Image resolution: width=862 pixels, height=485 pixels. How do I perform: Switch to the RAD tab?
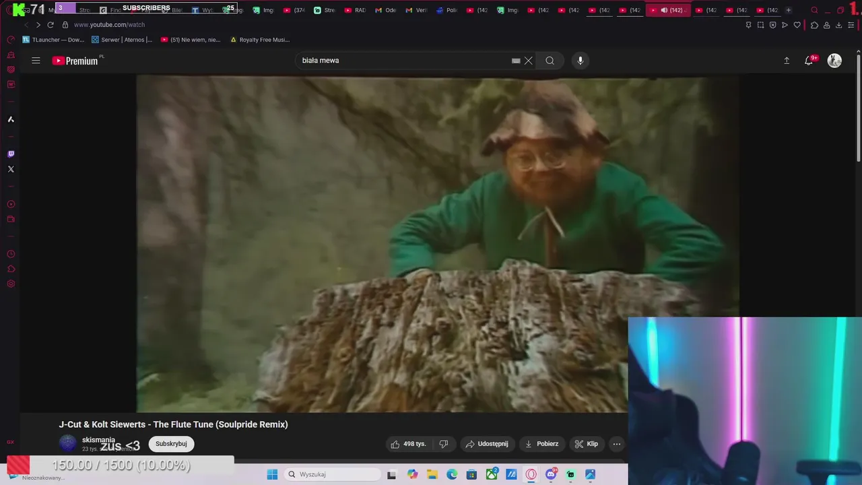pos(356,10)
